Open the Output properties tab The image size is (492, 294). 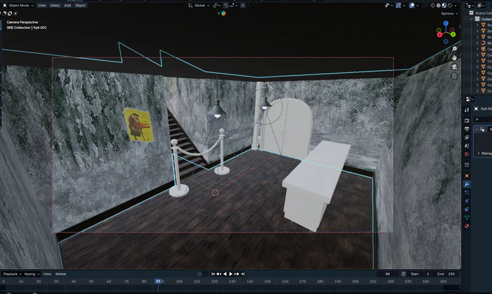tap(467, 129)
